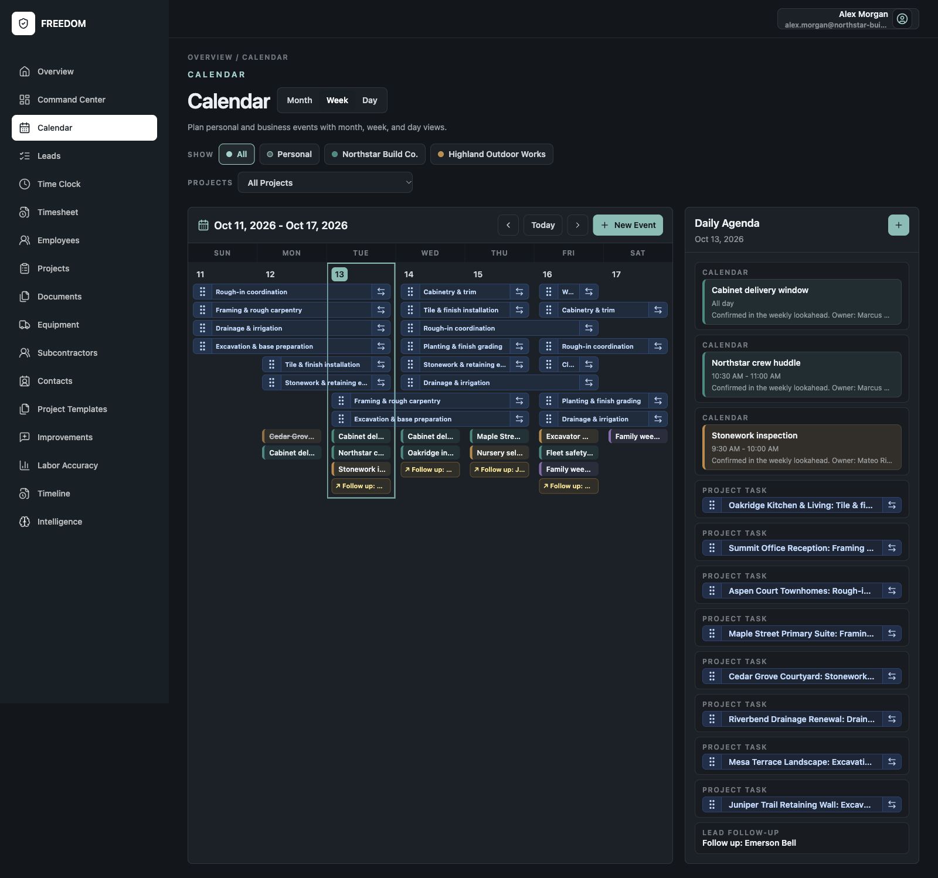Toggle the Personal calendar filter
The image size is (938, 878).
tap(290, 154)
